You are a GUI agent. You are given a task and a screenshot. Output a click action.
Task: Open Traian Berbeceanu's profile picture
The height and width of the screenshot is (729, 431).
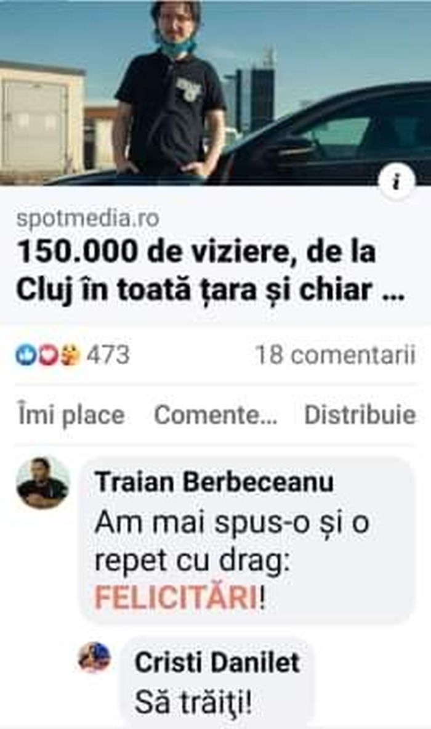point(43,483)
